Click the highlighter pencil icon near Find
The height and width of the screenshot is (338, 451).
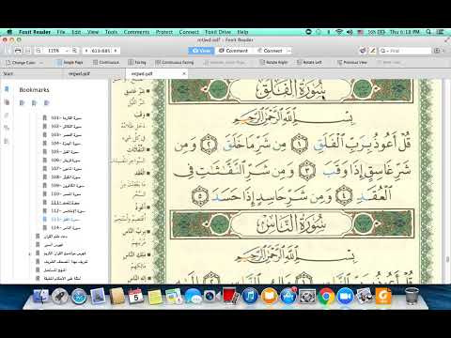[x=373, y=51]
